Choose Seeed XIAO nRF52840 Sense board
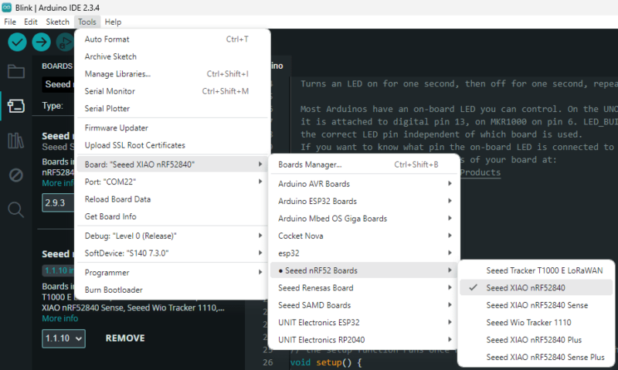 click(537, 305)
